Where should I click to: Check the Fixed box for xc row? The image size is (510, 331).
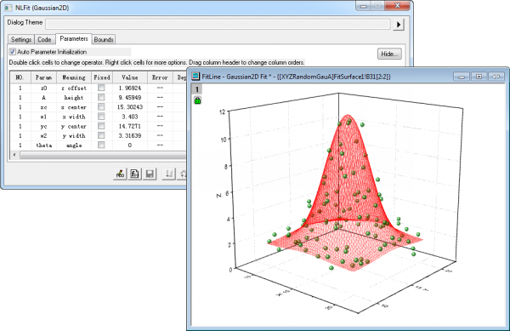point(101,106)
